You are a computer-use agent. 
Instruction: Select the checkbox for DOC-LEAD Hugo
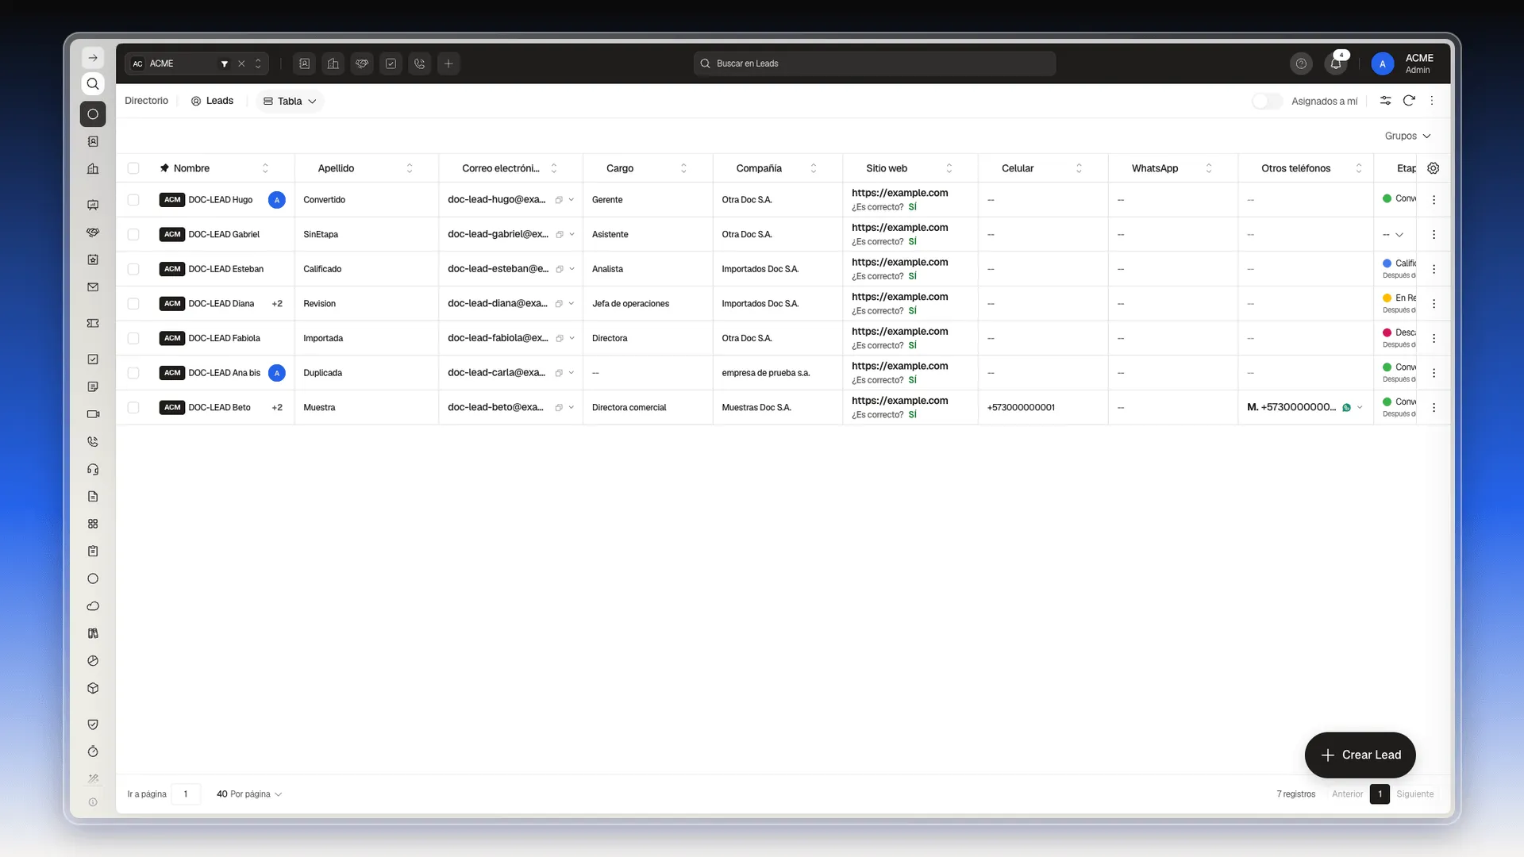(133, 200)
